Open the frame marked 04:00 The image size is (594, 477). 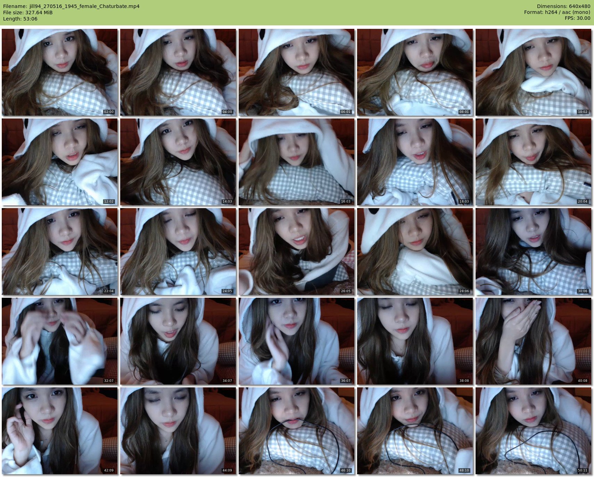(x=178, y=72)
